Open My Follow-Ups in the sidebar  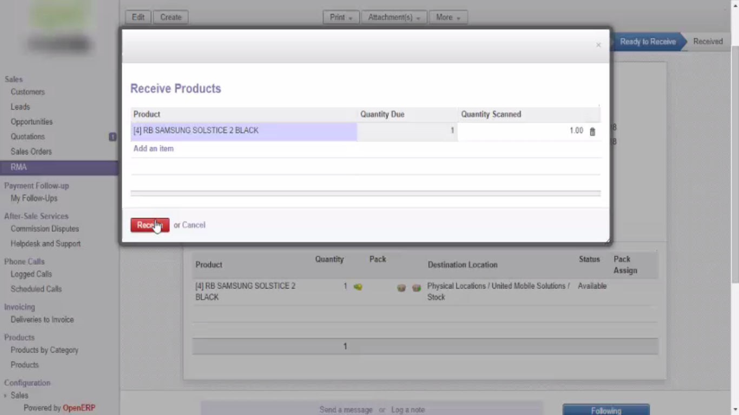(x=34, y=198)
